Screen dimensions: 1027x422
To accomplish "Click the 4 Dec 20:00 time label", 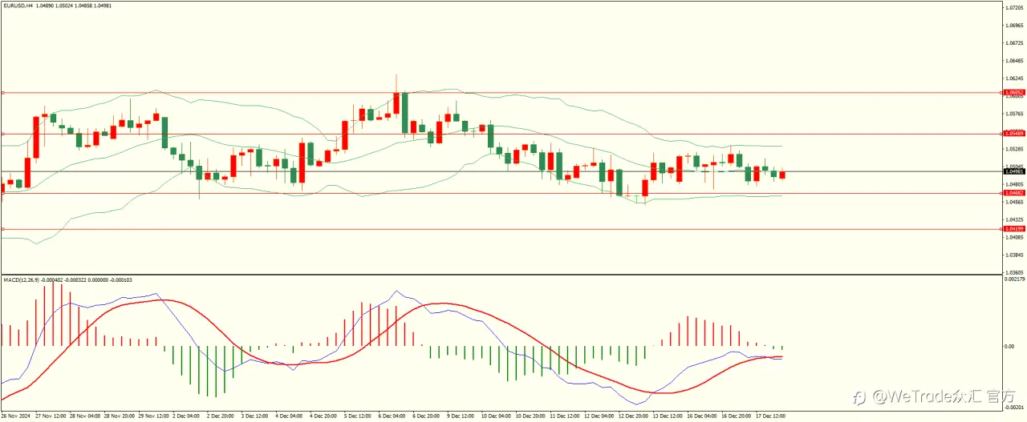I will tap(323, 416).
